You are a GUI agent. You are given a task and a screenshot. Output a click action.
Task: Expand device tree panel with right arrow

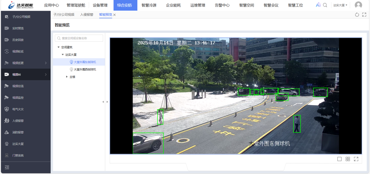107,102
